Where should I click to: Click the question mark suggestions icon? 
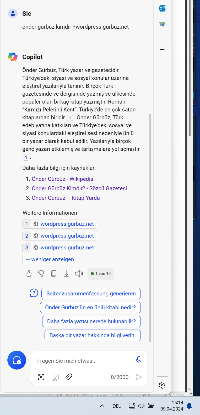point(34,293)
